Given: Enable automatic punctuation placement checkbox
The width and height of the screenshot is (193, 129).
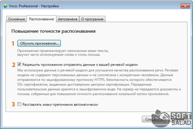Looking at the screenshot, I should (19, 104).
